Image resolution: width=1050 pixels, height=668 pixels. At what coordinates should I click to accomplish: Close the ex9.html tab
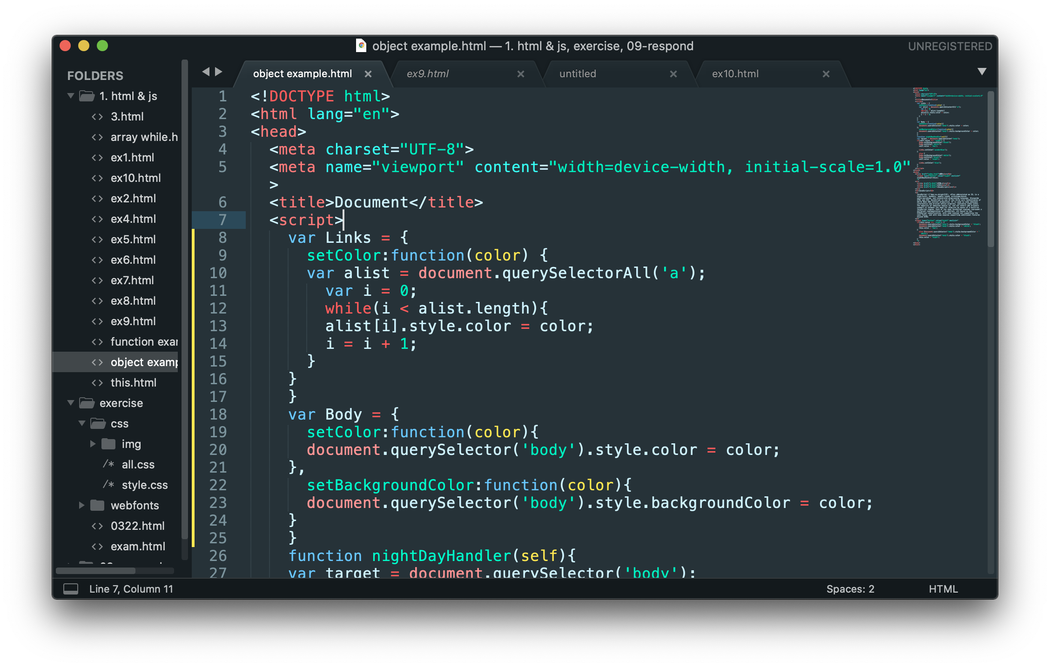coord(521,74)
